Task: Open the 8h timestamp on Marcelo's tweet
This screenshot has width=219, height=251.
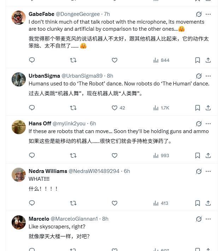Action: [x=105, y=219]
